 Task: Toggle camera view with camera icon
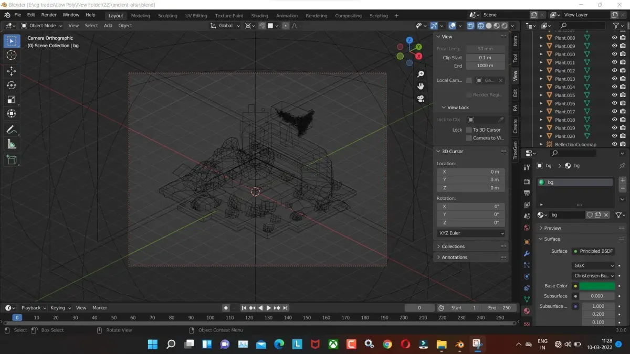421,98
